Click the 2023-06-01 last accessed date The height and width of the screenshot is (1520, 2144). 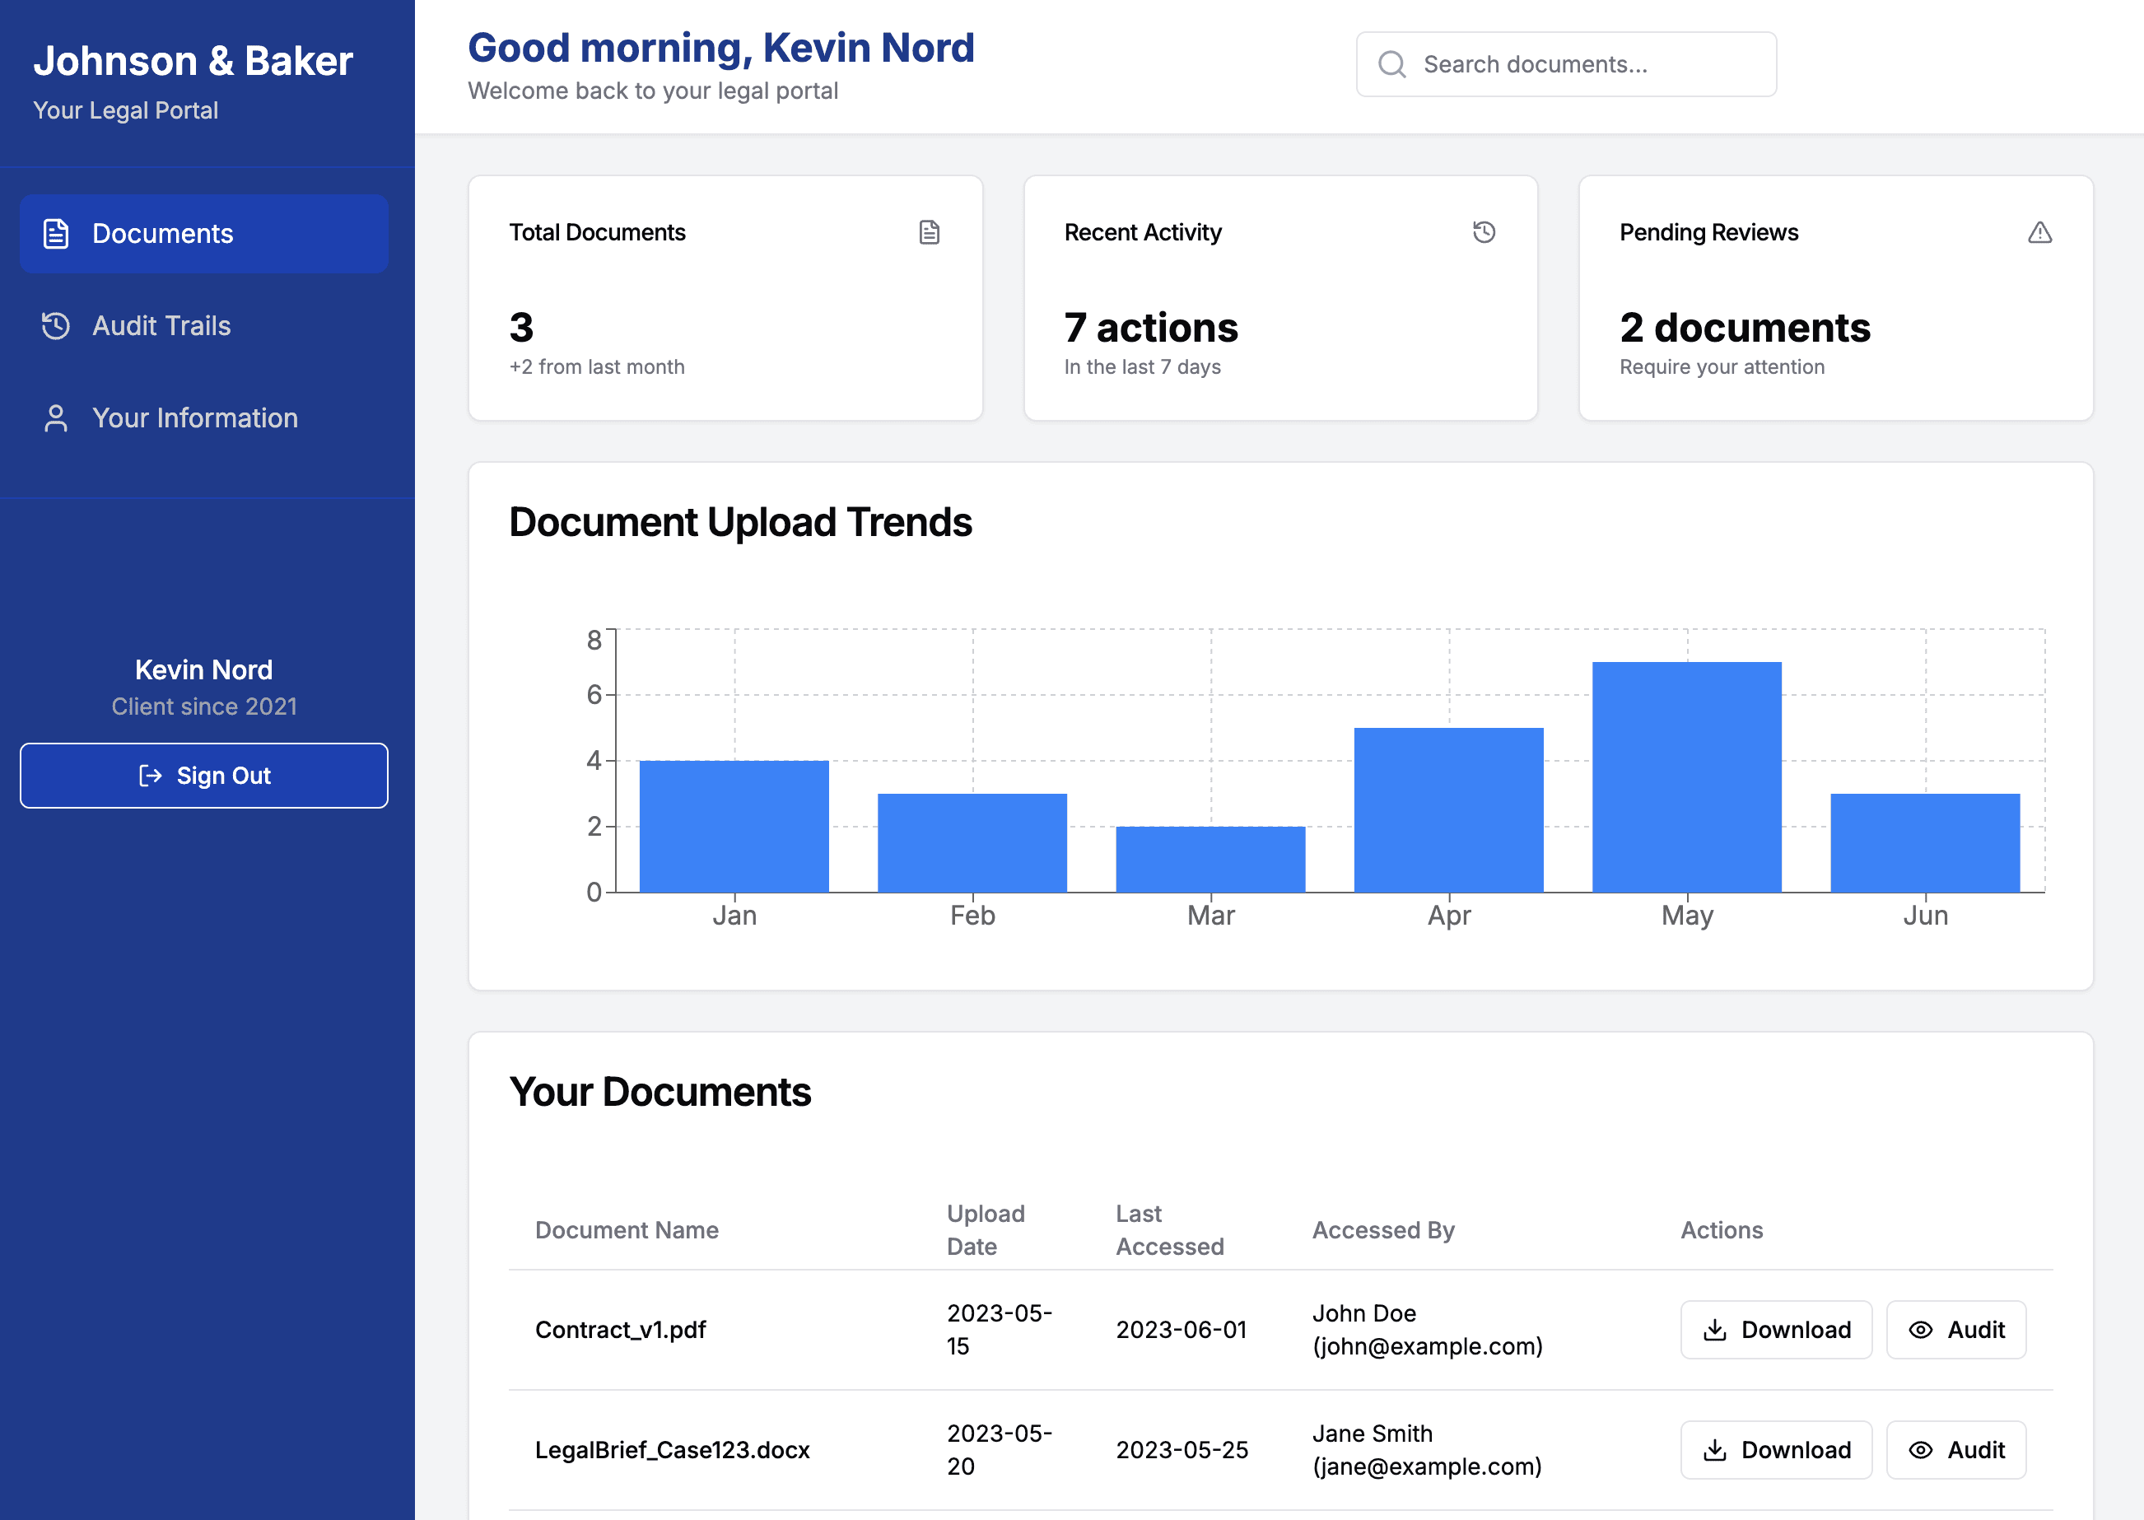[x=1181, y=1330]
